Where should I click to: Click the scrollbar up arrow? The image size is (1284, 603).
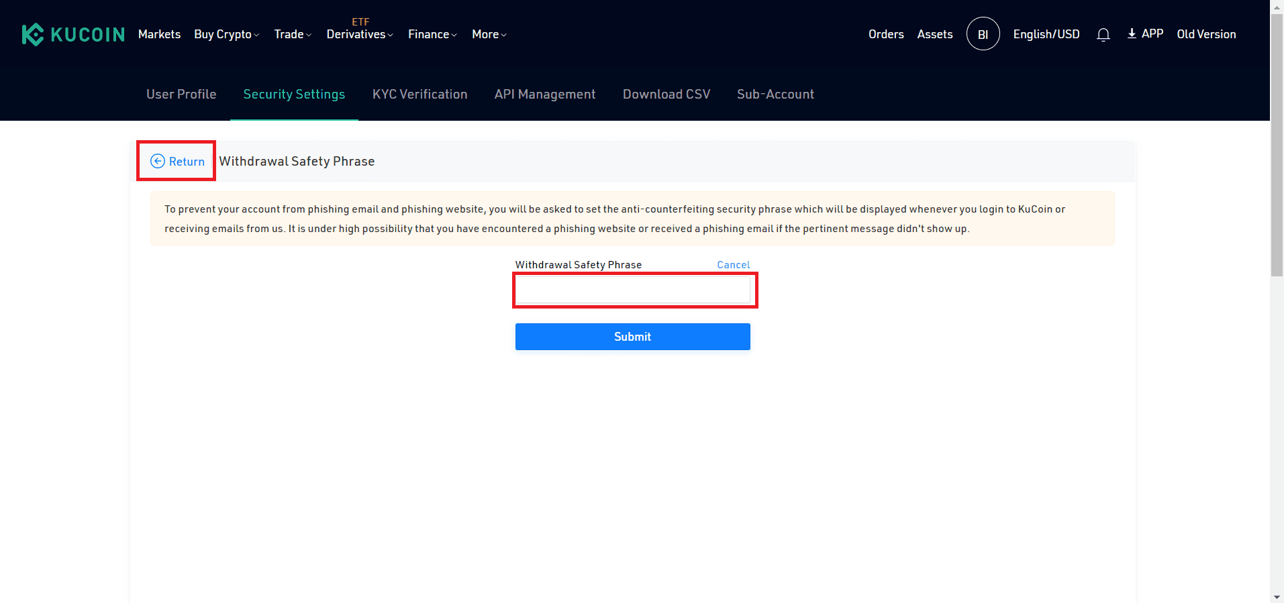[x=1277, y=6]
